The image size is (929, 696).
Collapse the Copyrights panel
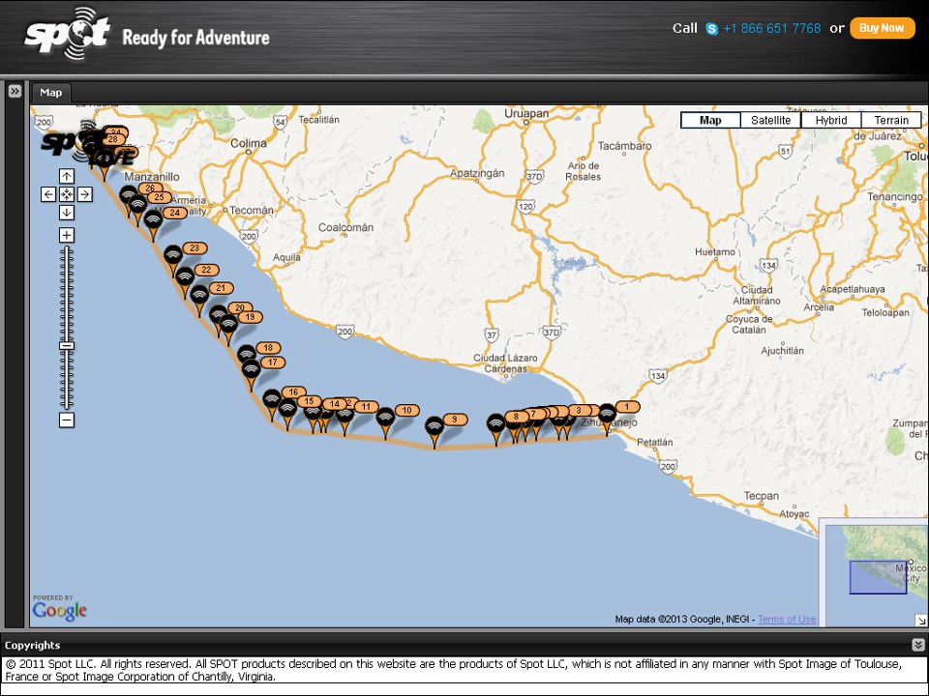(x=917, y=645)
